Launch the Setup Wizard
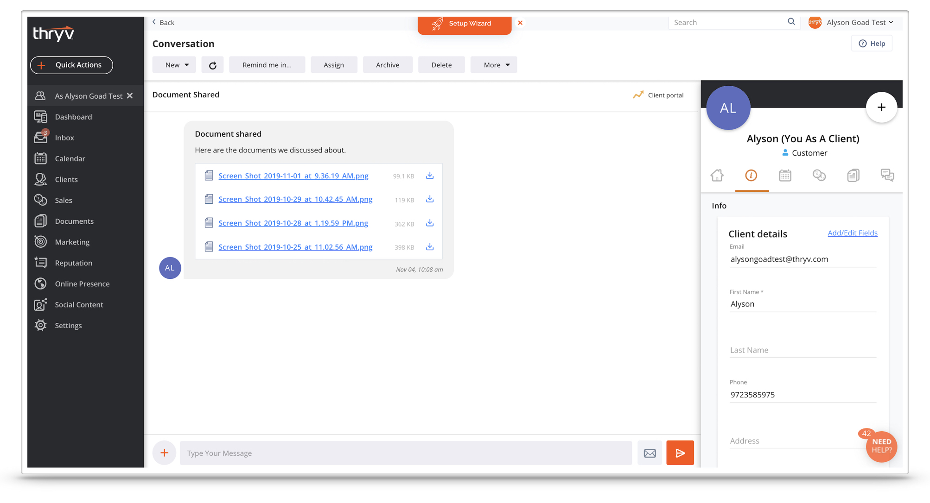The height and width of the screenshot is (503, 930). [464, 24]
